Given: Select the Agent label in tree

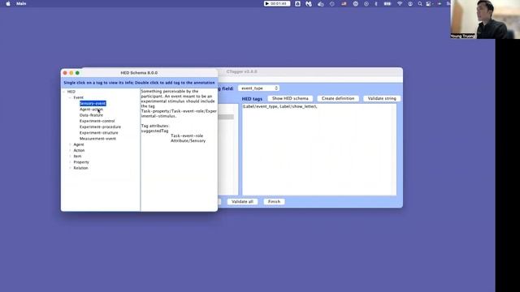Looking at the screenshot, I should tap(79, 144).
